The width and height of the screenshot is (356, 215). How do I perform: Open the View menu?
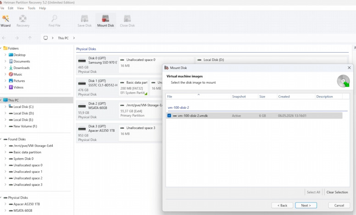click(x=21, y=8)
